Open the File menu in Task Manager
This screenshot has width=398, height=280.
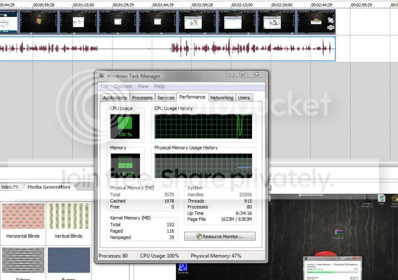[x=104, y=86]
